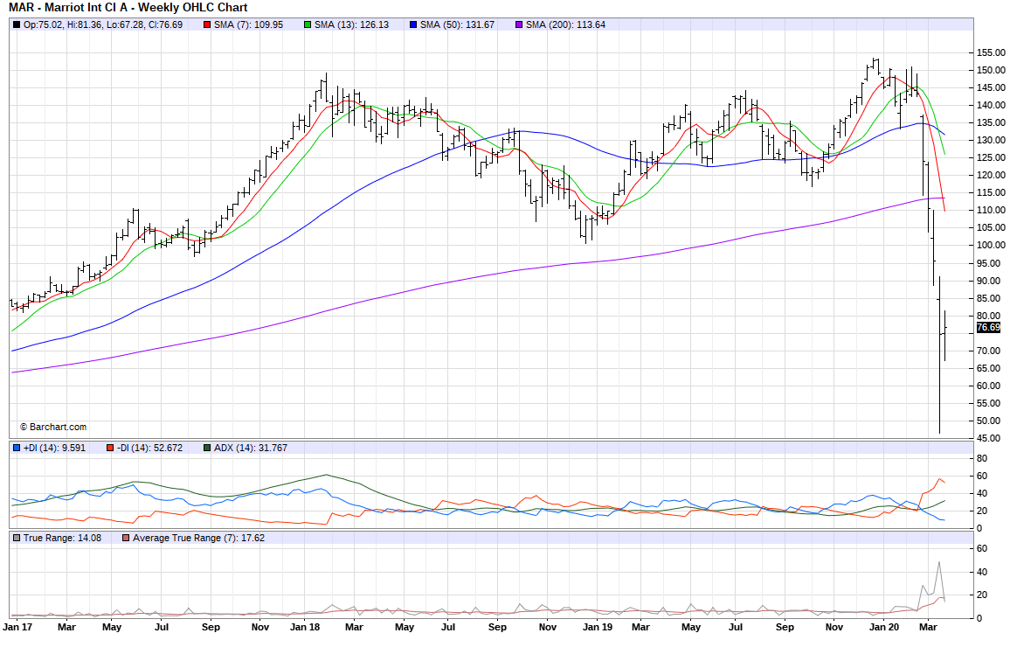Click the 'Jan 17' date axis label
This screenshot has height=654, width=1010.
click(17, 627)
